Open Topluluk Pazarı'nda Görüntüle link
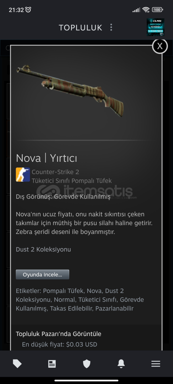The width and height of the screenshot is (173, 384). tap(59, 334)
